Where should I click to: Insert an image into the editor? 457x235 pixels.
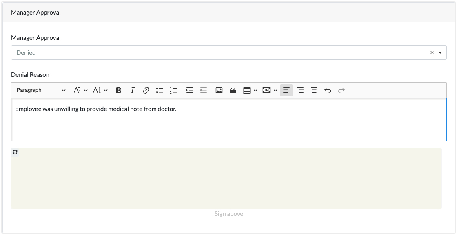point(219,90)
